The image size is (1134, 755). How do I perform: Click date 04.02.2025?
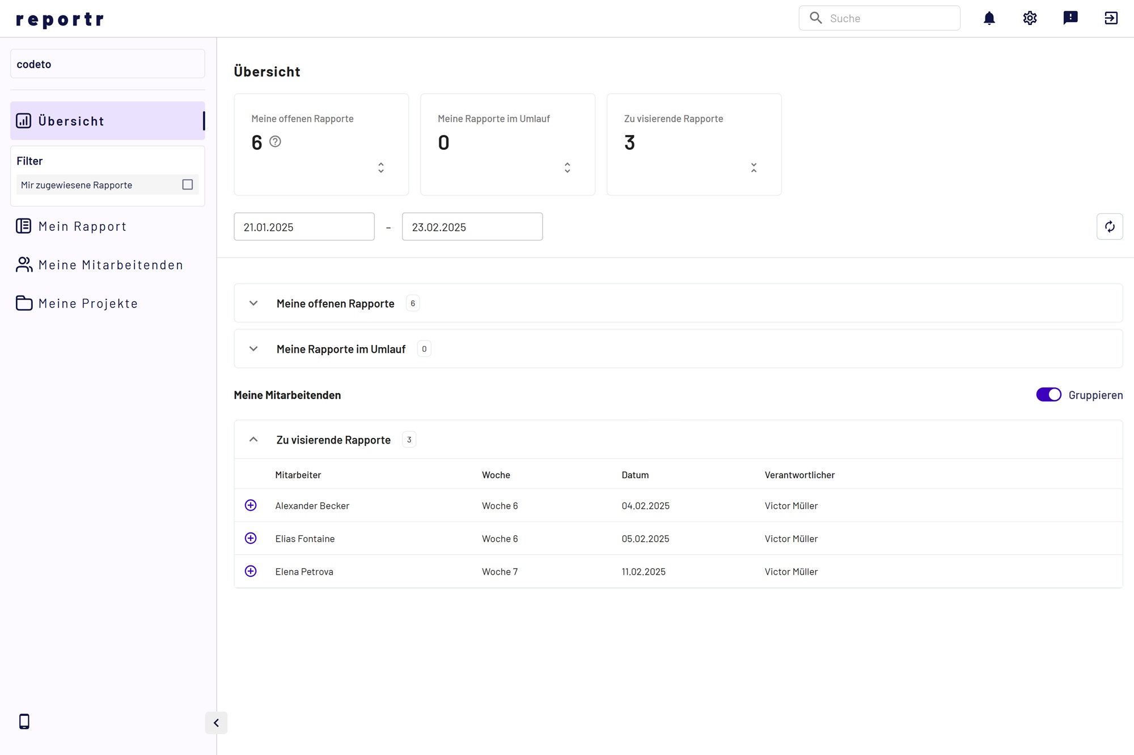pos(645,505)
